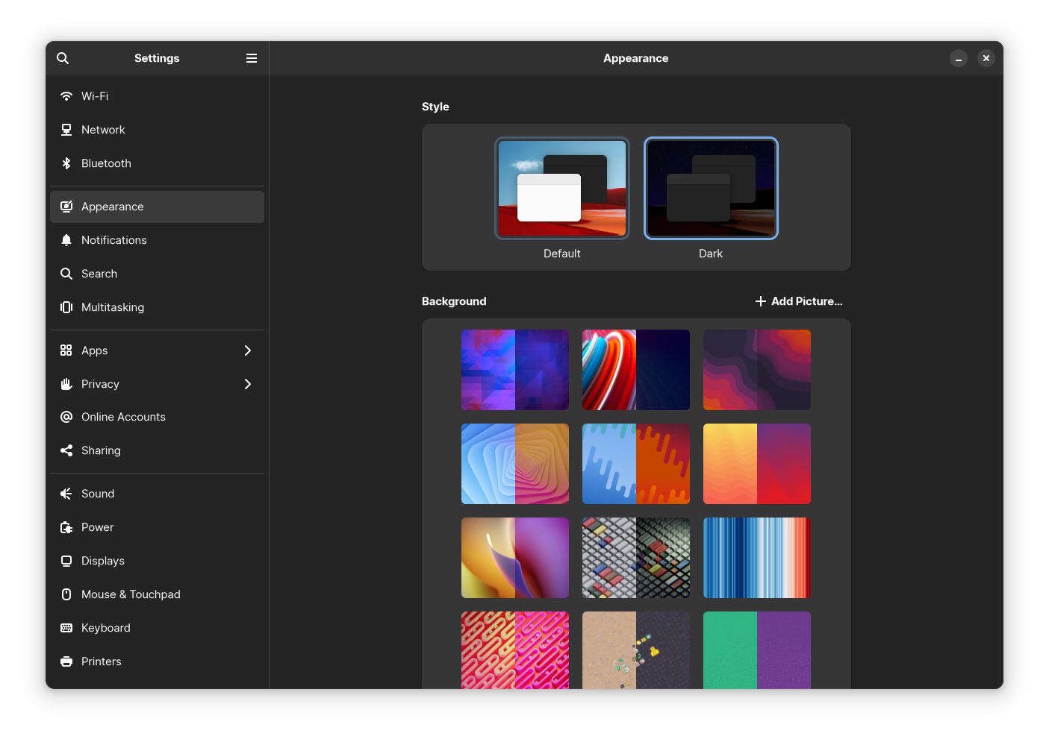Minimize the Settings window
This screenshot has width=1049, height=739.
(959, 58)
